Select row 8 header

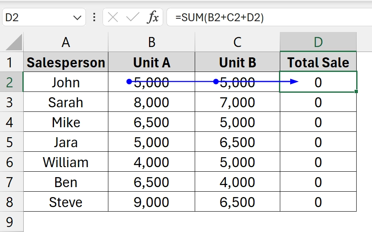[11, 202]
